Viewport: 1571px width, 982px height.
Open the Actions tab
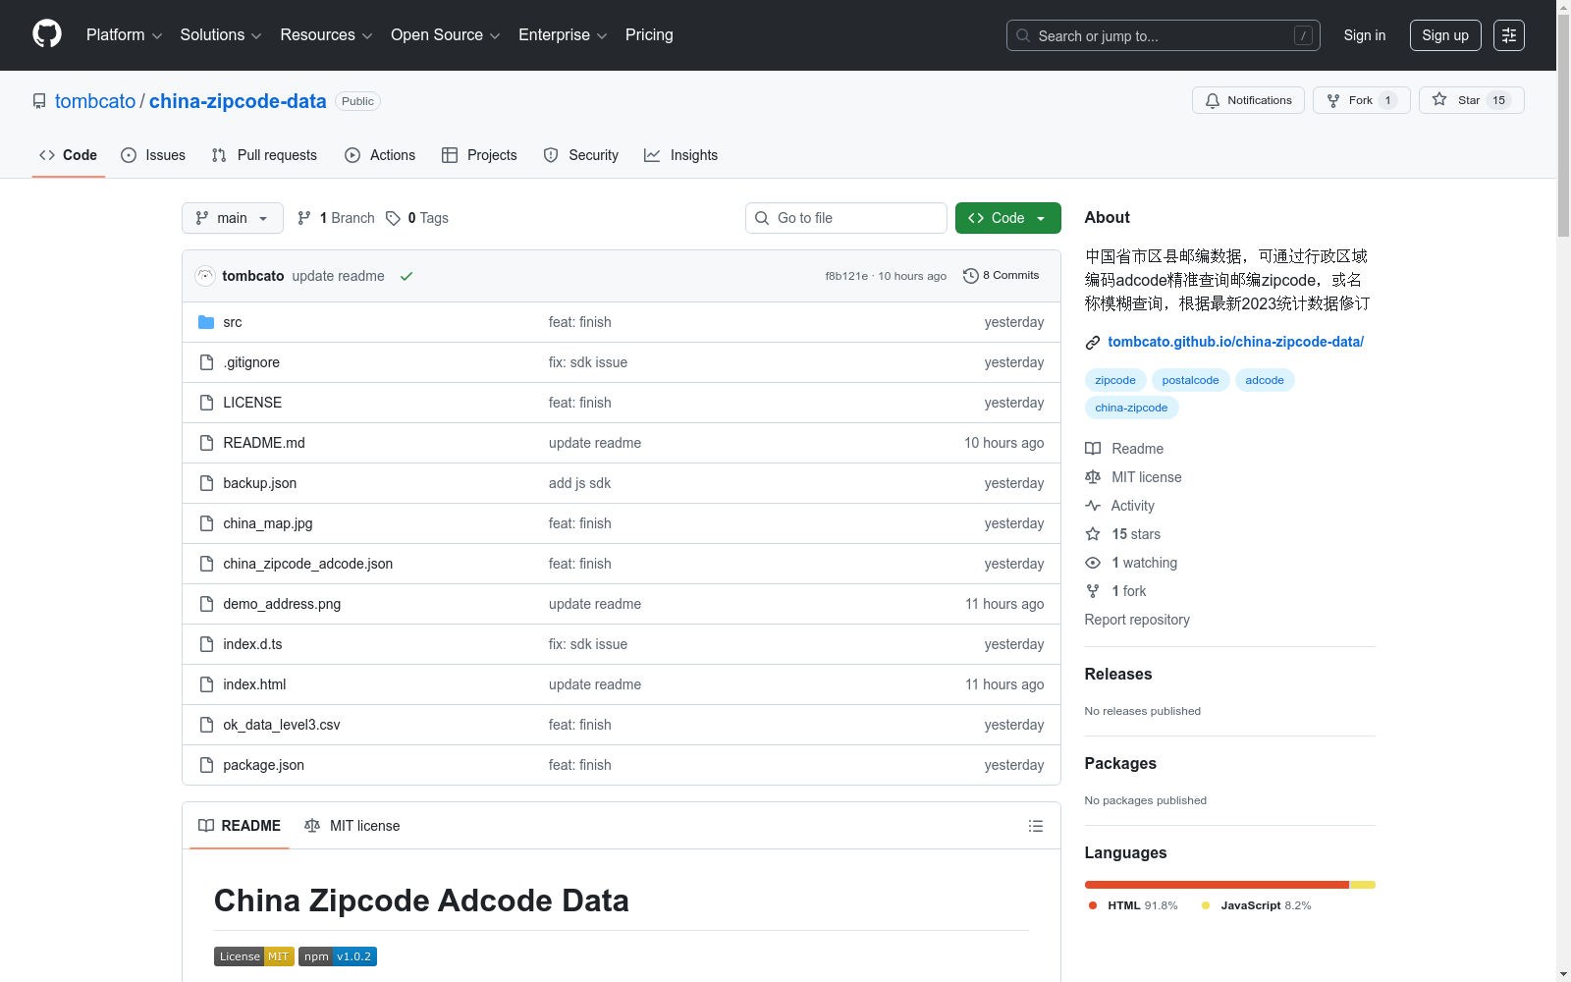point(380,155)
